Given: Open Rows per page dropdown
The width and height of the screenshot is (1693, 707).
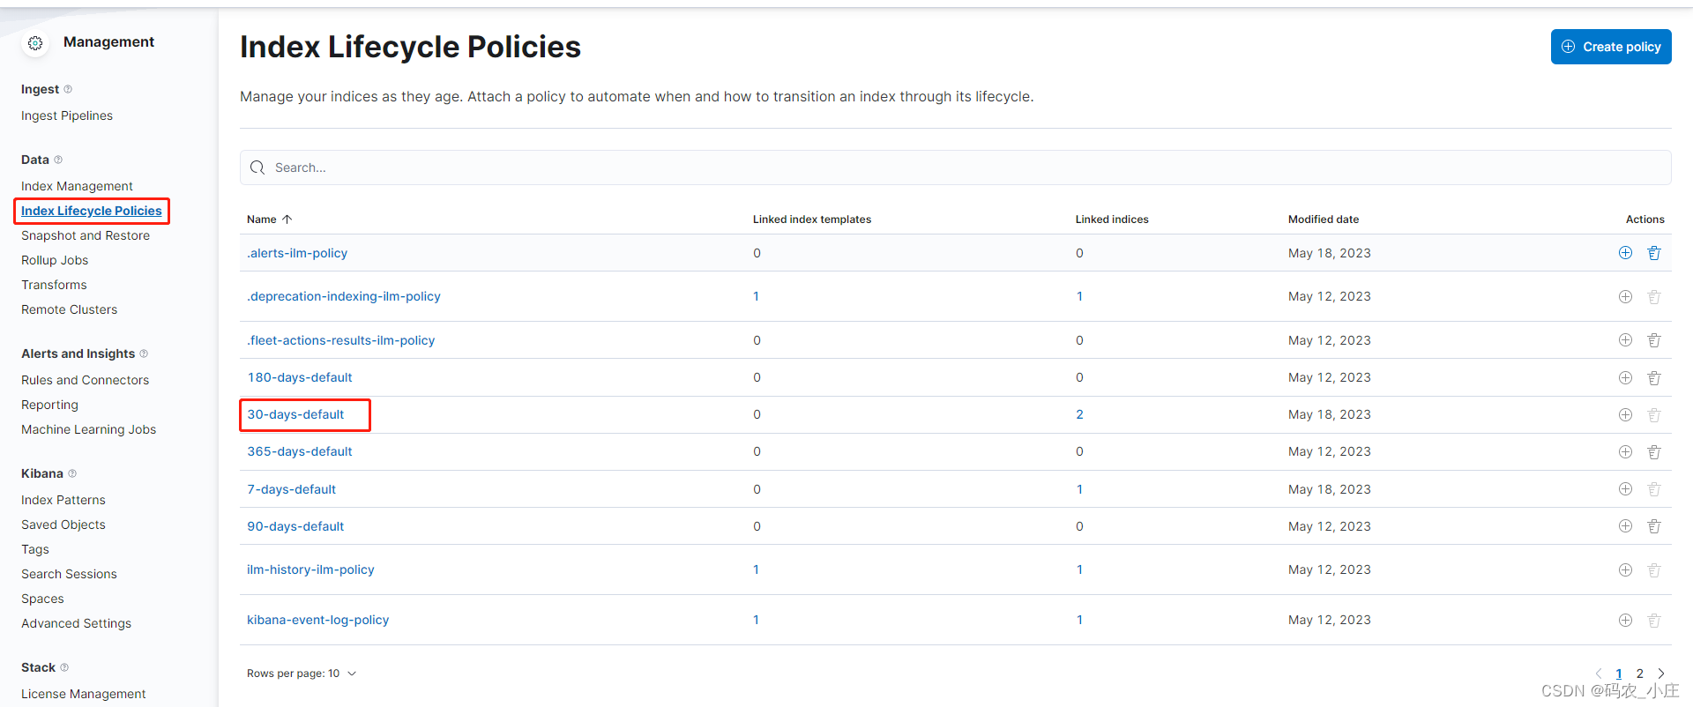Looking at the screenshot, I should [x=302, y=674].
